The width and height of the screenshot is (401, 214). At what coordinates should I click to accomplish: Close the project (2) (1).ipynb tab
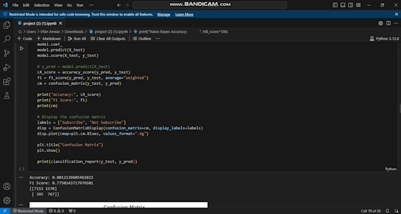coord(61,23)
